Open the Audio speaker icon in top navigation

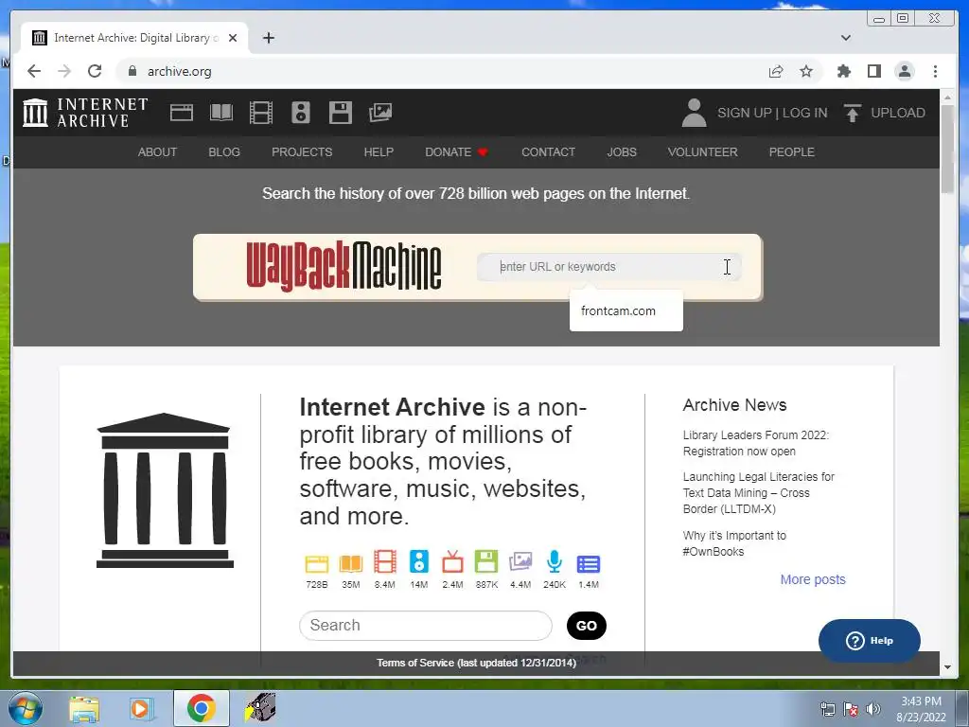point(301,113)
